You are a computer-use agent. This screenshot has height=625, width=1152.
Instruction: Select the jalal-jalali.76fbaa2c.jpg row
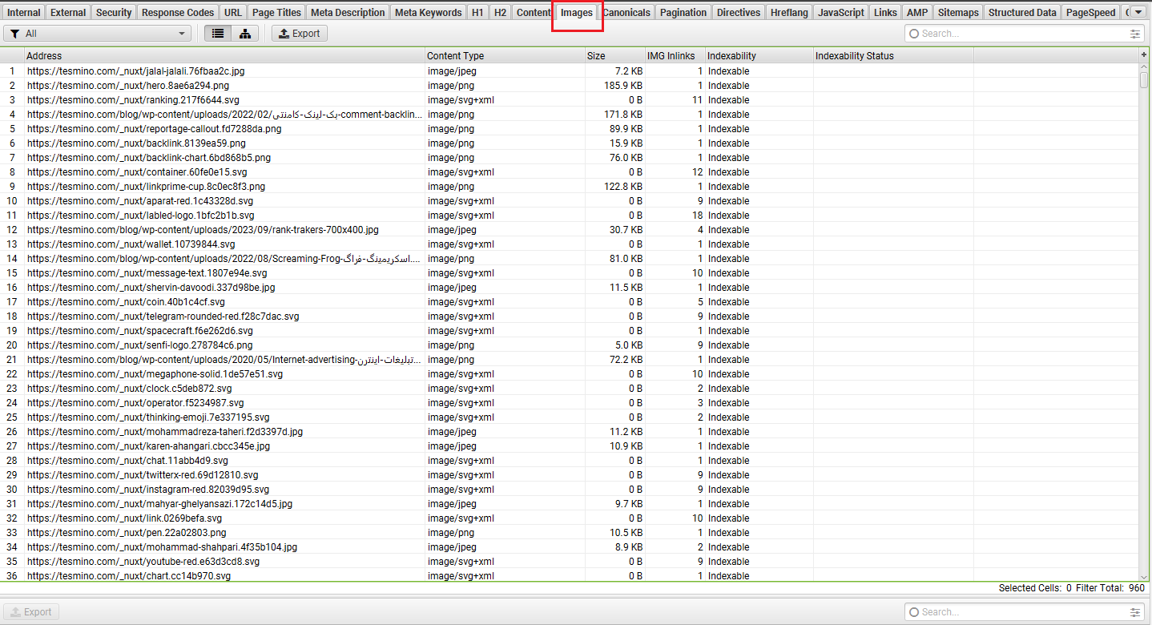click(569, 71)
